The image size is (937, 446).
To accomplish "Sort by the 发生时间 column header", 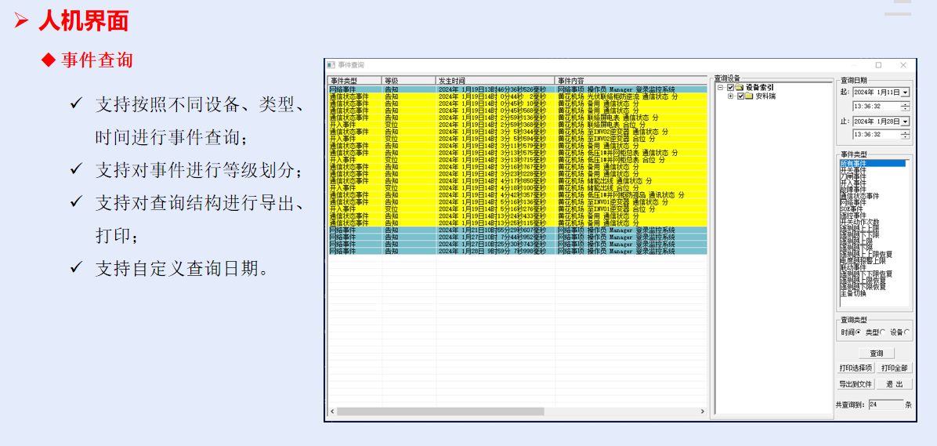I will pos(495,80).
